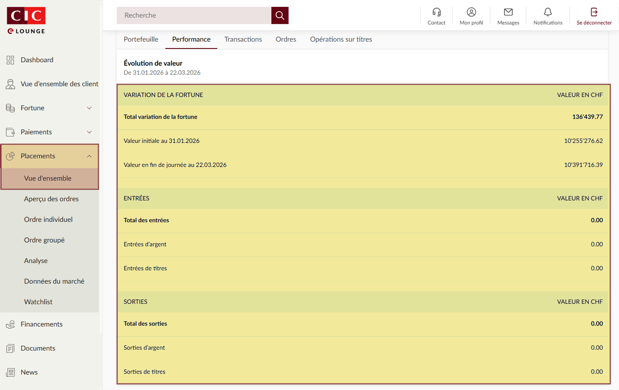Click the magnifier search button
This screenshot has height=390, width=619.
click(280, 15)
